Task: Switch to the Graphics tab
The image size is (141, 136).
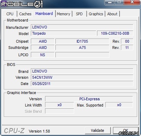Action: coord(96,14)
